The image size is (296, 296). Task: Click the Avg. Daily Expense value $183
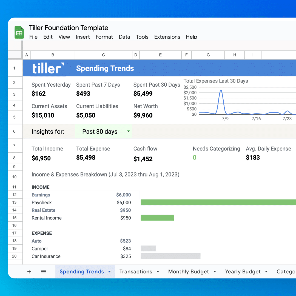[x=253, y=158]
